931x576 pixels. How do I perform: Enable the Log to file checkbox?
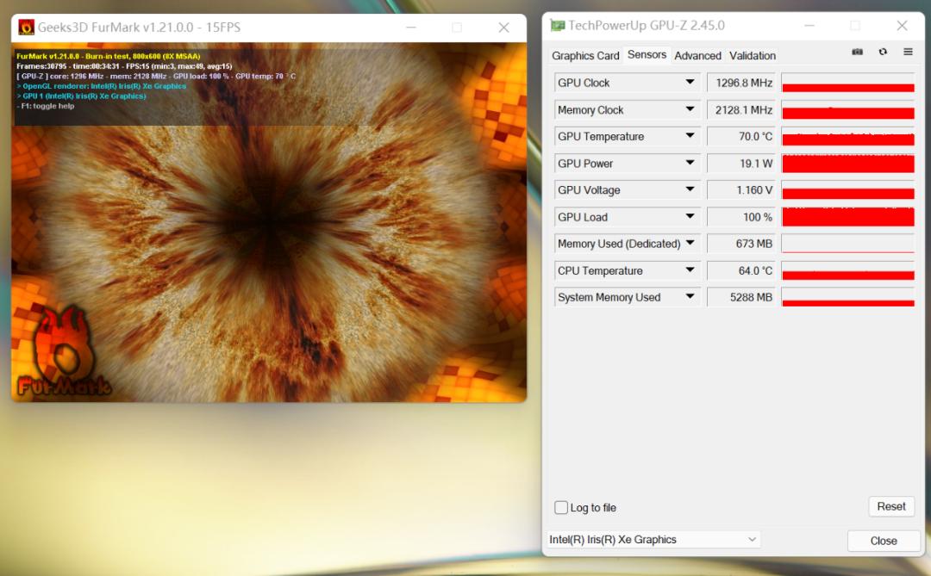point(561,507)
